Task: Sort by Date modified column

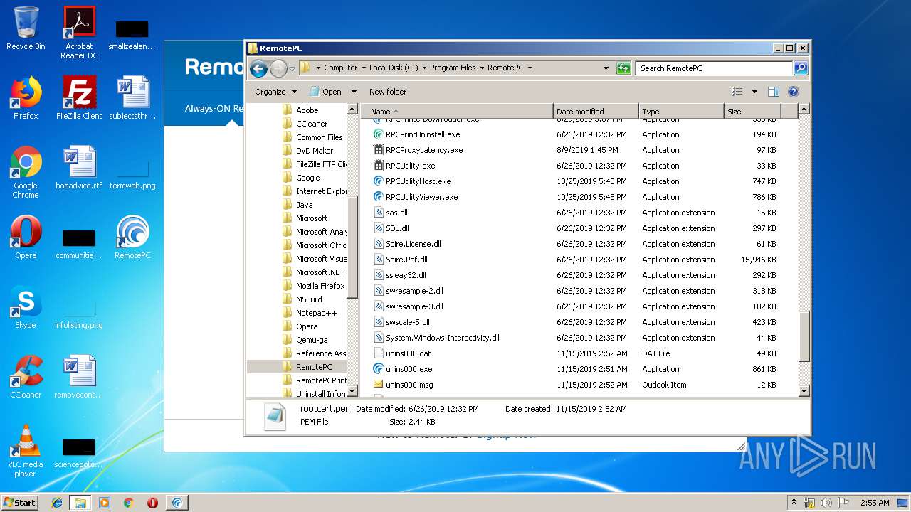Action: click(x=596, y=112)
